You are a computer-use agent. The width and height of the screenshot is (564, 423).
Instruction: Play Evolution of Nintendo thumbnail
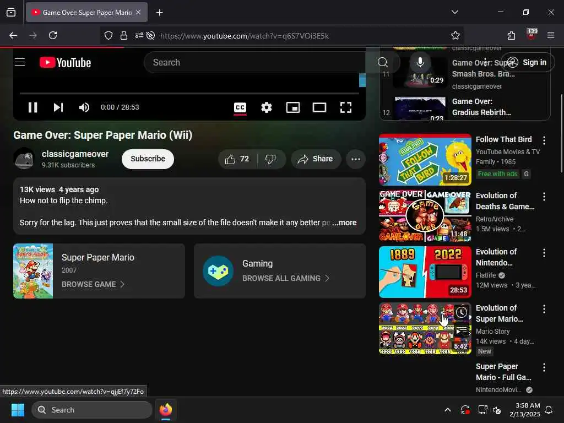(425, 272)
